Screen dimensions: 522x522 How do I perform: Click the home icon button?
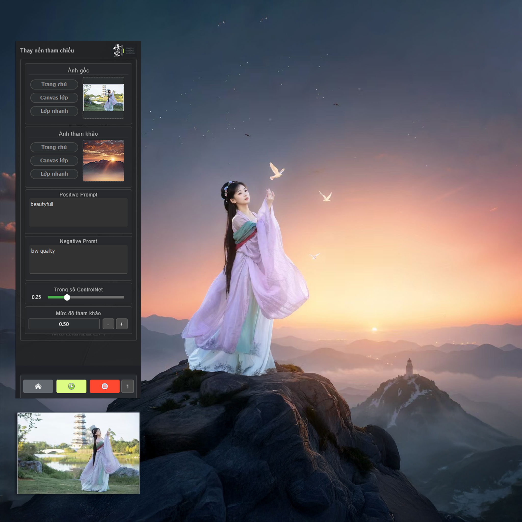pyautogui.click(x=38, y=386)
